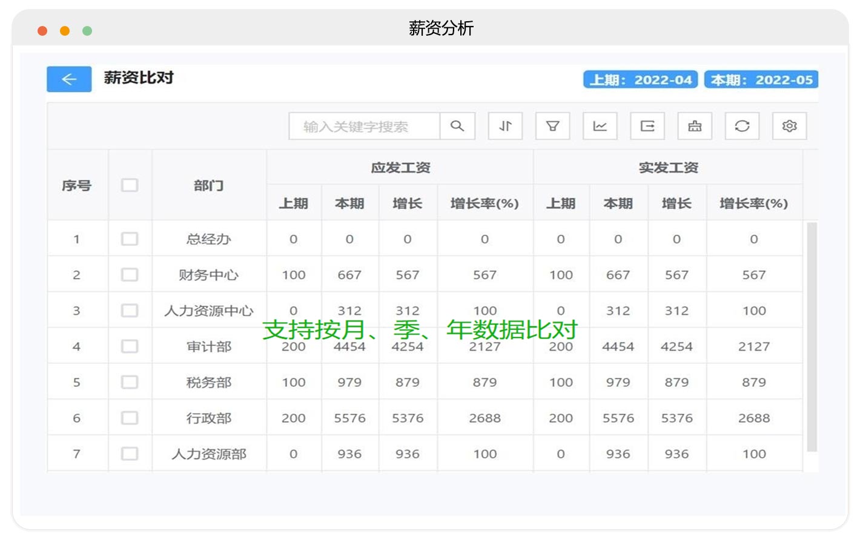Click the macOS green maximize dot
The image size is (860, 545).
coord(87,31)
